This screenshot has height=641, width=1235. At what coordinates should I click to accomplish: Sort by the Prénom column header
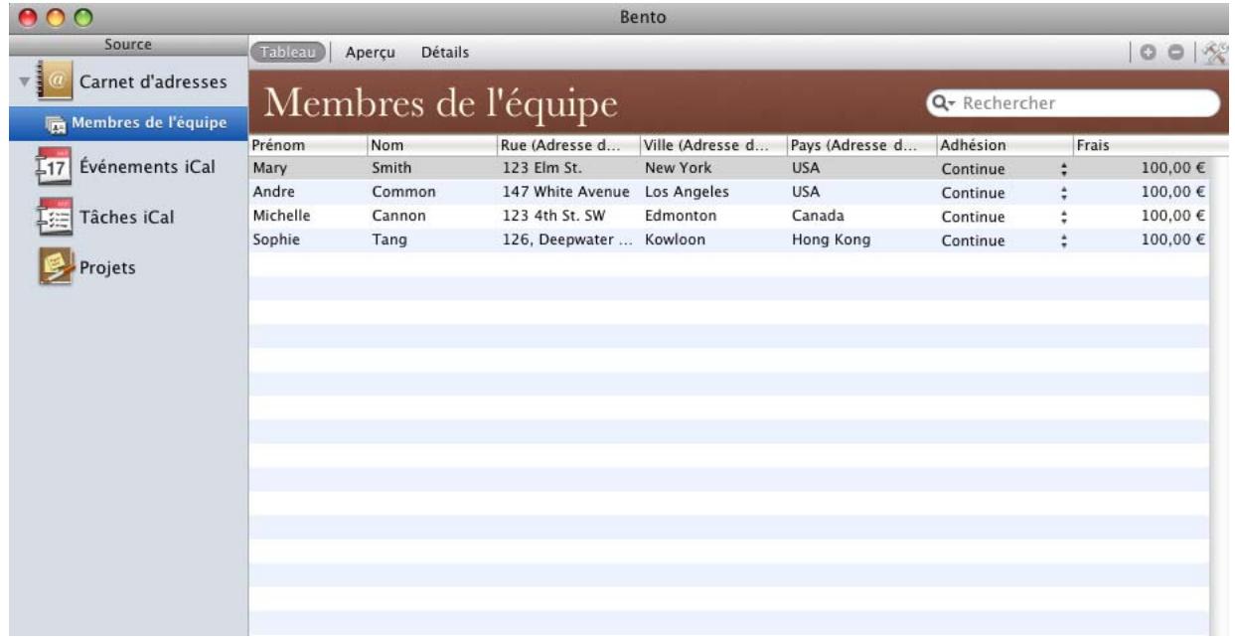click(x=307, y=145)
